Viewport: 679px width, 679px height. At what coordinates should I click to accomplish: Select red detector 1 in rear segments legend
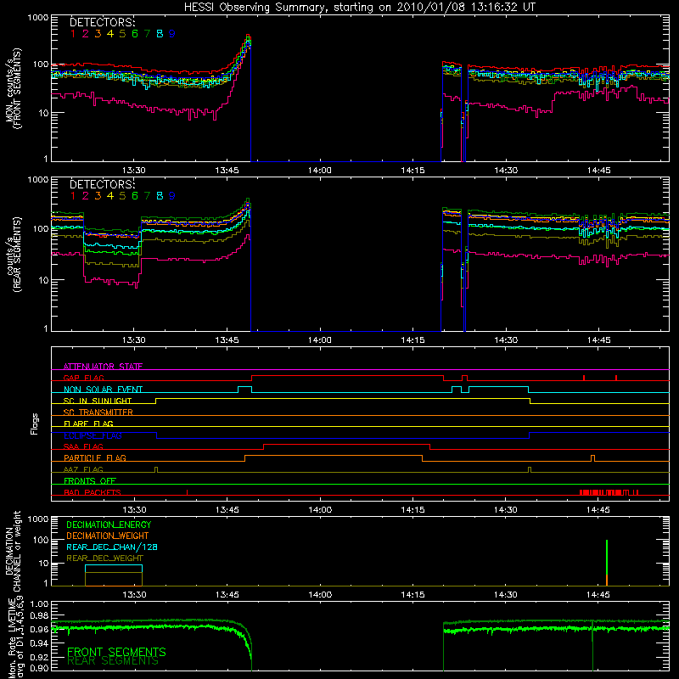73,196
